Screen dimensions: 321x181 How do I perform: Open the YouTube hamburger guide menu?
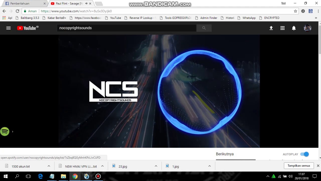point(9,28)
